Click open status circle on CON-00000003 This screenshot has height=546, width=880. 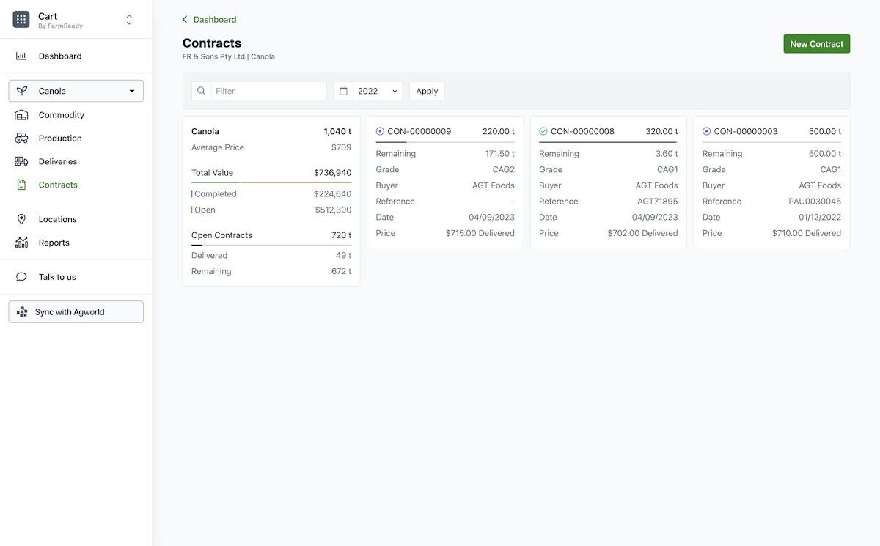pyautogui.click(x=706, y=131)
